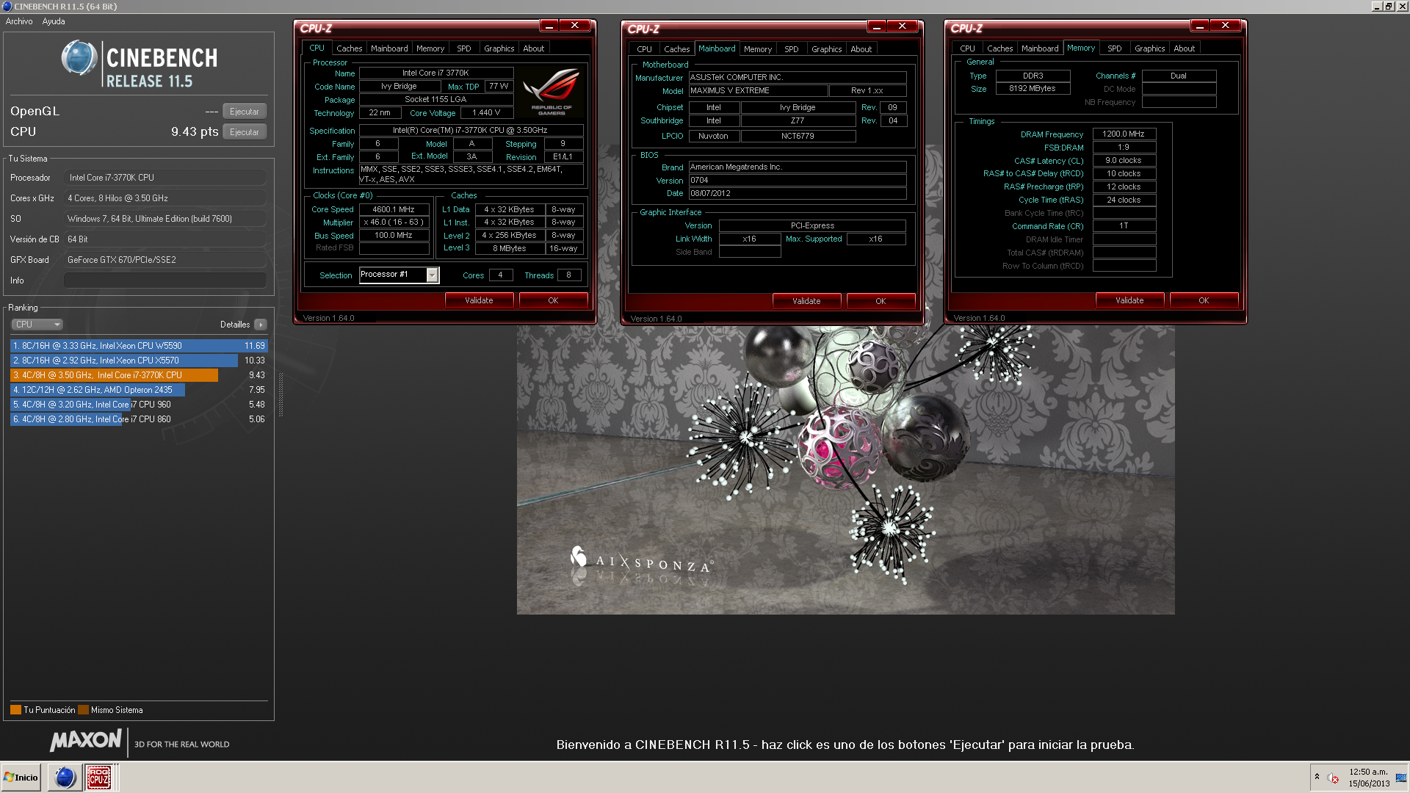The image size is (1410, 793).
Task: Click Threads value 8
Action: point(569,275)
